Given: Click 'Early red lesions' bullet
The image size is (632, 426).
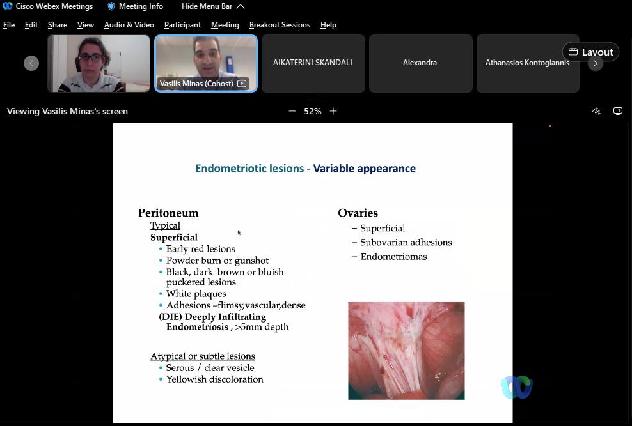Looking at the screenshot, I should tap(200, 249).
